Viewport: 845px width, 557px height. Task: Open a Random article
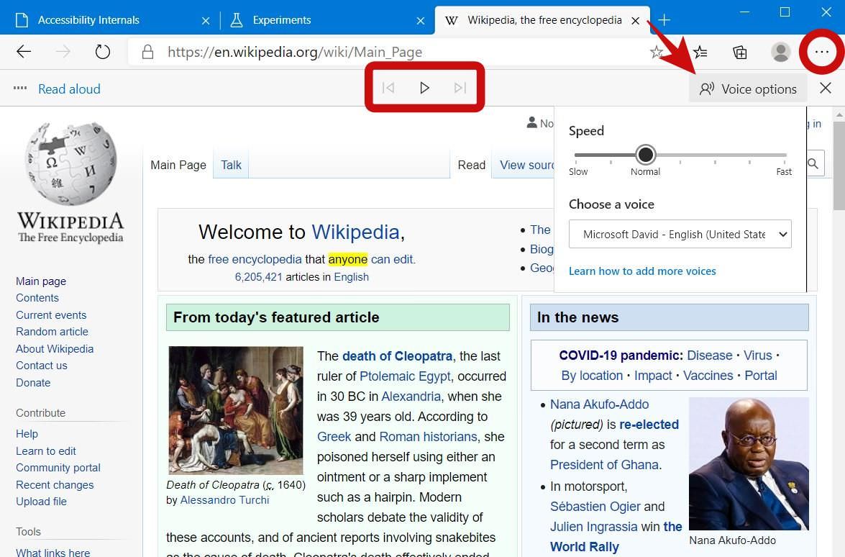click(x=52, y=332)
